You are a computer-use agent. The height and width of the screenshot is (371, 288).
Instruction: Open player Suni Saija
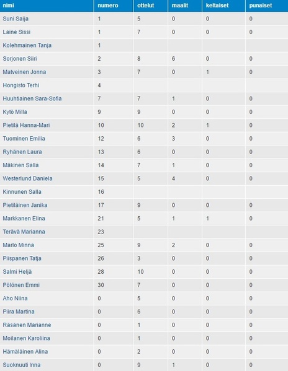click(16, 19)
